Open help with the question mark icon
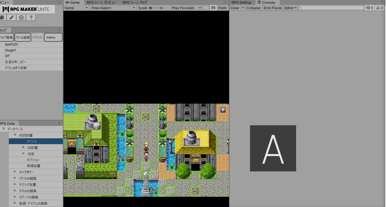Viewport: 386px width, 207px height. point(31,18)
